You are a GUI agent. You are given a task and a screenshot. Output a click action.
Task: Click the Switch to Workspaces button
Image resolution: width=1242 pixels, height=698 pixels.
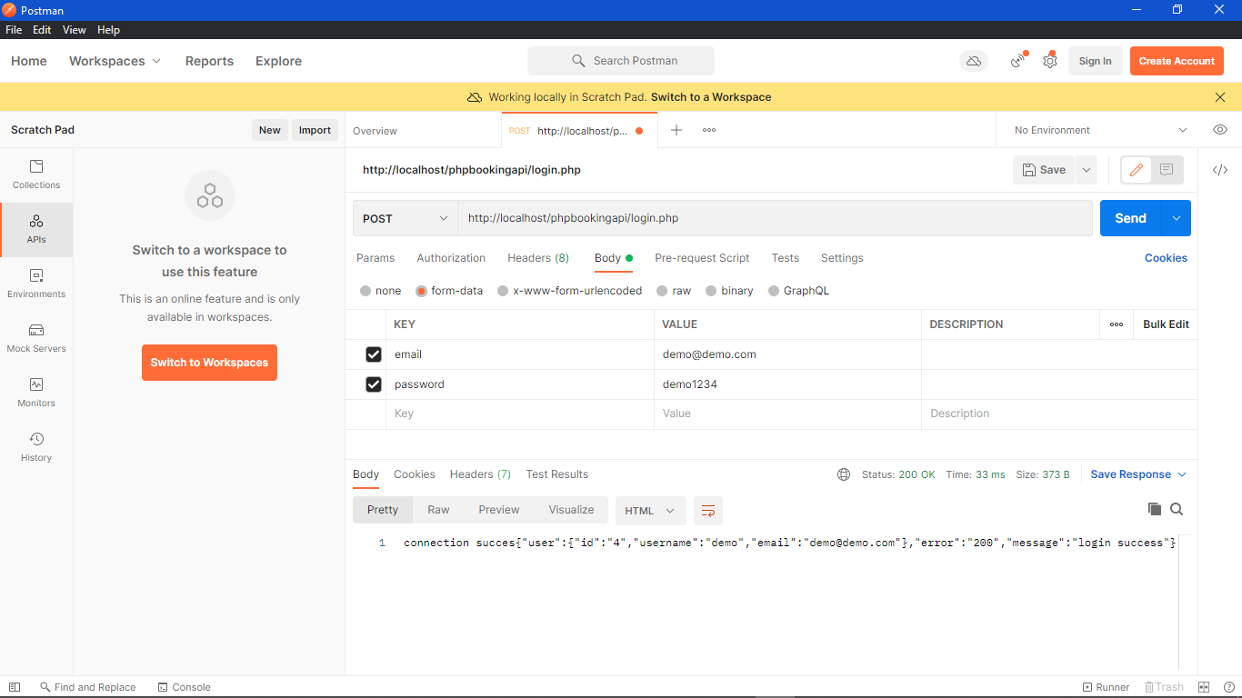click(209, 363)
